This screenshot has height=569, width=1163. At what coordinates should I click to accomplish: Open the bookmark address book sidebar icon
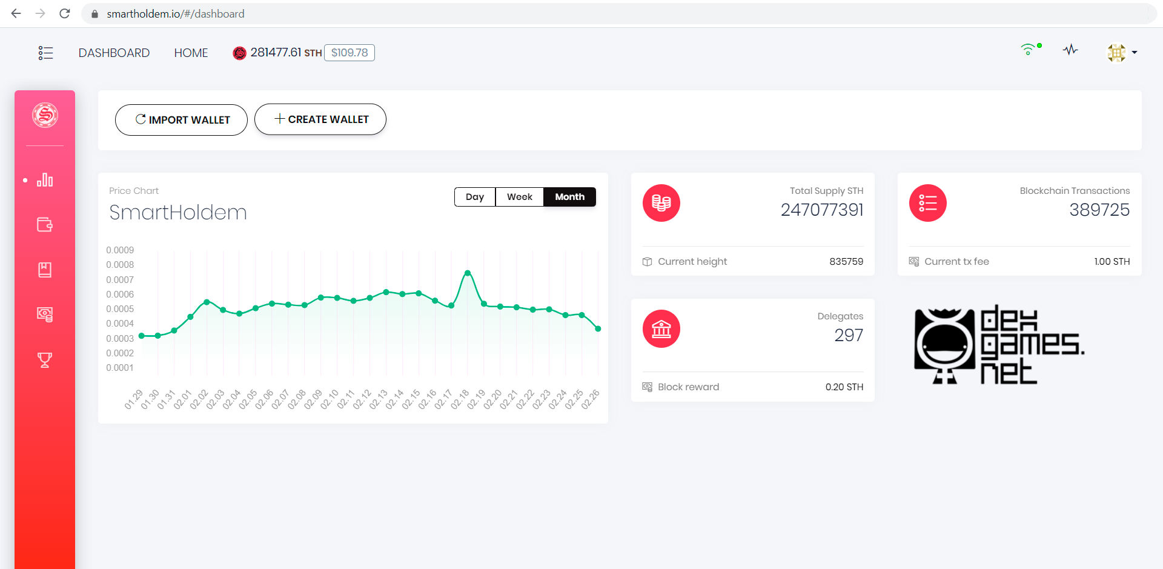(45, 270)
